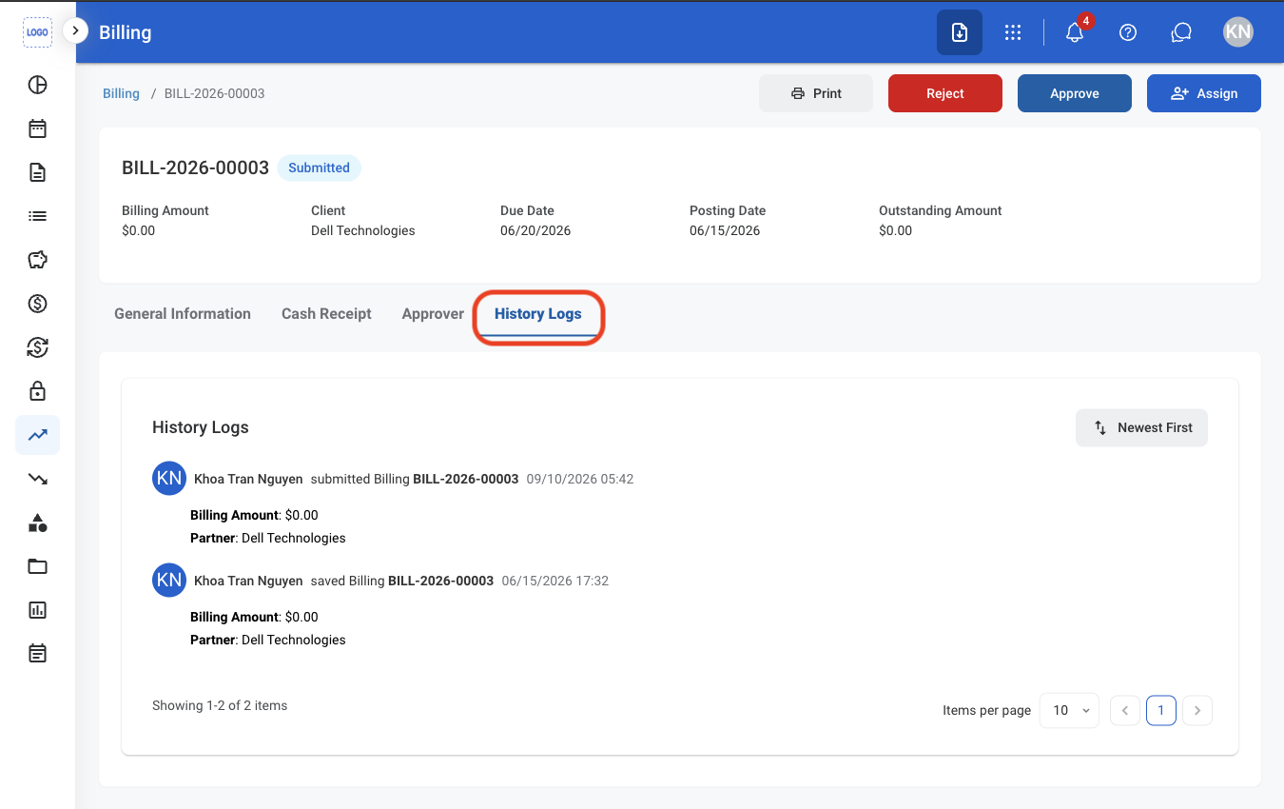Open the Approver tab

(x=433, y=314)
